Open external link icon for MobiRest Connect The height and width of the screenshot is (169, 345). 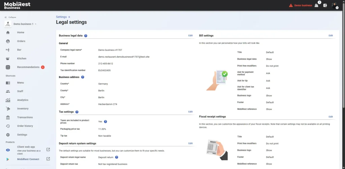tap(48, 159)
